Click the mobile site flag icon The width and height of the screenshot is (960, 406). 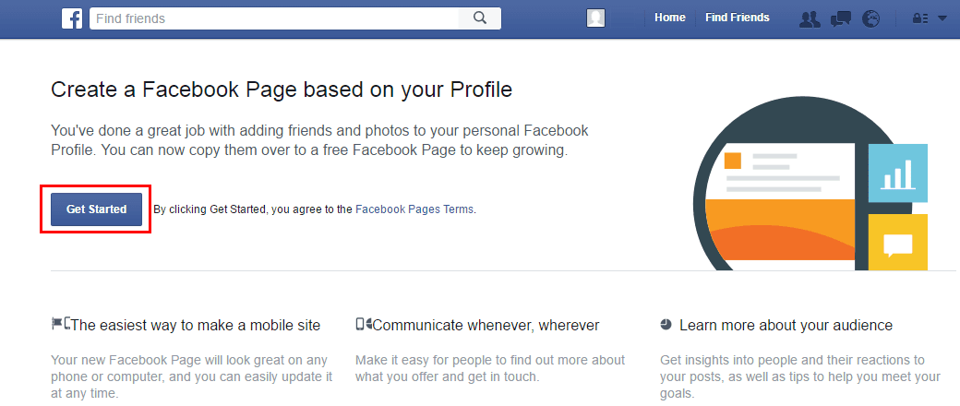(60, 323)
